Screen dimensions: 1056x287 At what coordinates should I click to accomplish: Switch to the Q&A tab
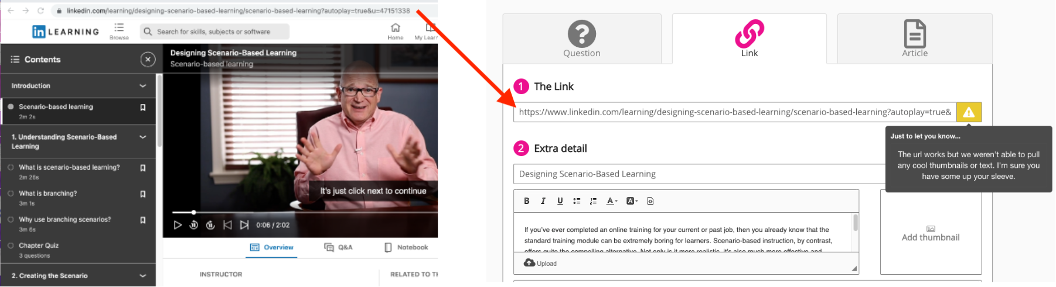(338, 247)
